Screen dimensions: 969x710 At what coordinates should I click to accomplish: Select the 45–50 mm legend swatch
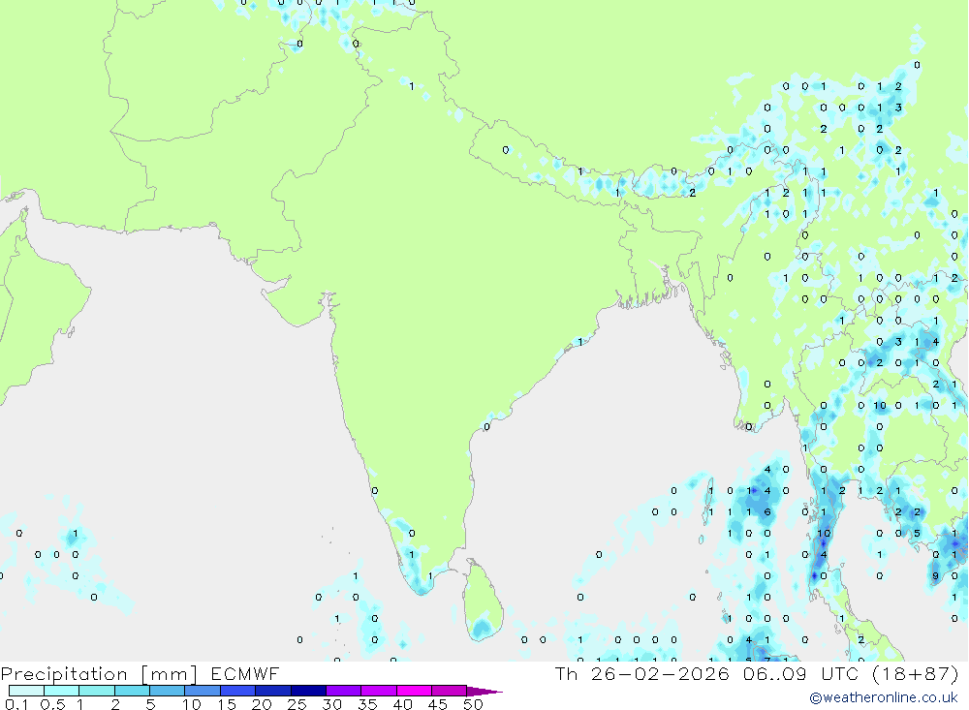click(449, 691)
